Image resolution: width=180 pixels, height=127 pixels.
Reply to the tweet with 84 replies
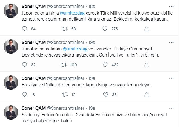coord(24,29)
